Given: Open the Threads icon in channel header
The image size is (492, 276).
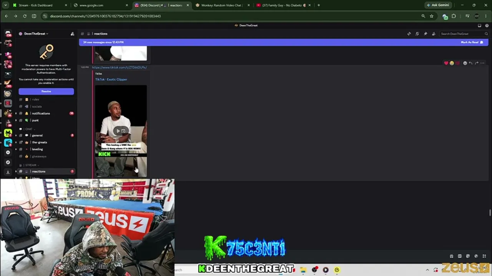Looking at the screenshot, I should point(409,34).
